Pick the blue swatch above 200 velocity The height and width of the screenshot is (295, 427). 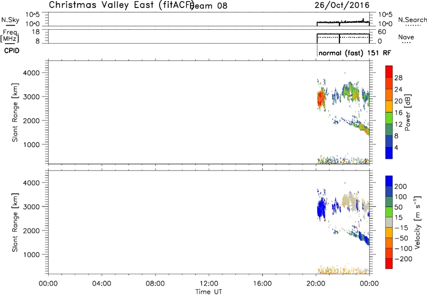coord(389,181)
